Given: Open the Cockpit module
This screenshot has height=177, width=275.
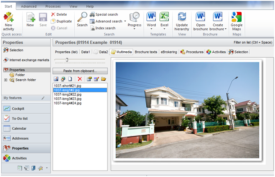Looking at the screenshot, I should pyautogui.click(x=26, y=109).
